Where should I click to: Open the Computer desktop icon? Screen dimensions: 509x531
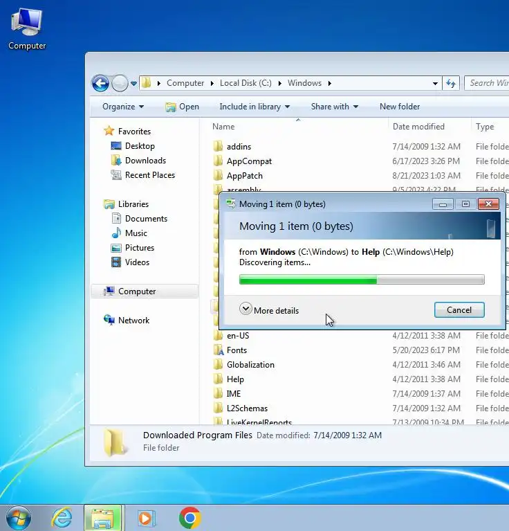(x=27, y=29)
